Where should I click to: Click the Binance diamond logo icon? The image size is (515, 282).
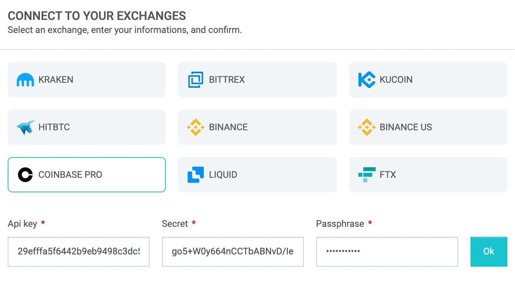tap(196, 127)
